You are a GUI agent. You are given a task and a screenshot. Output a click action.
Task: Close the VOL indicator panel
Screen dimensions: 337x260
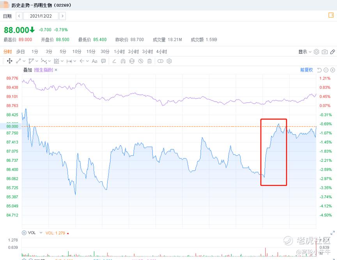click(x=24, y=233)
